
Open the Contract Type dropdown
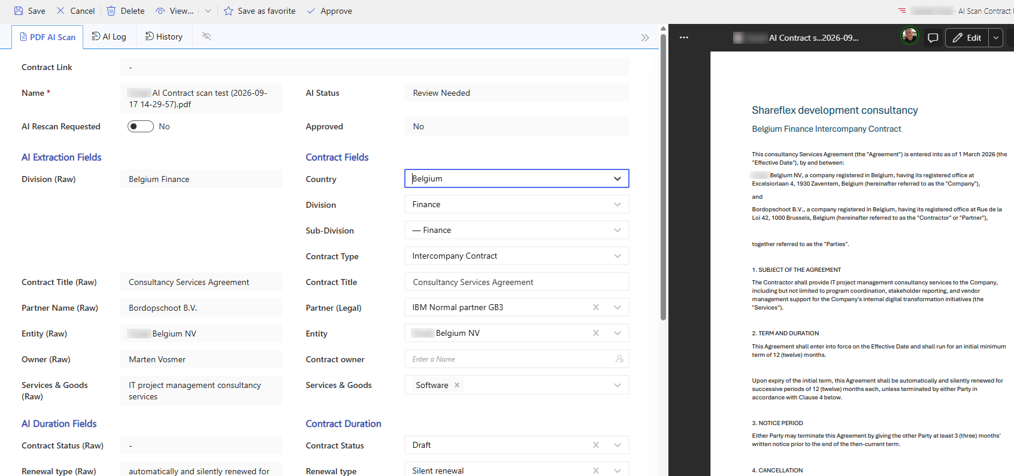517,256
